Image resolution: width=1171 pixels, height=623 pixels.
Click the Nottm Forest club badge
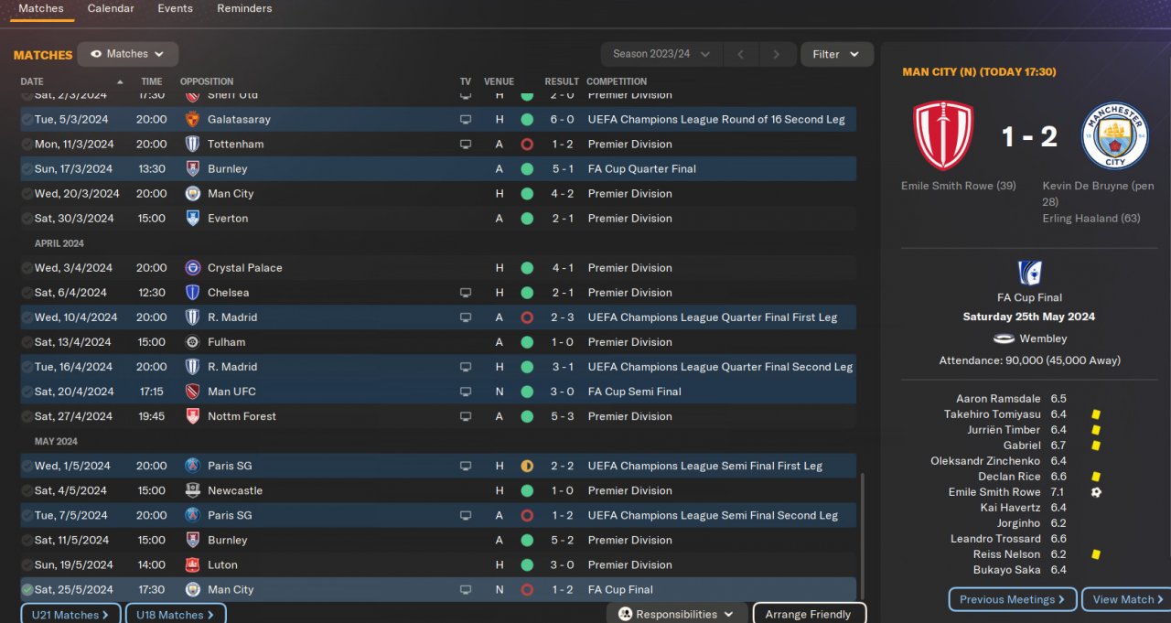(192, 416)
